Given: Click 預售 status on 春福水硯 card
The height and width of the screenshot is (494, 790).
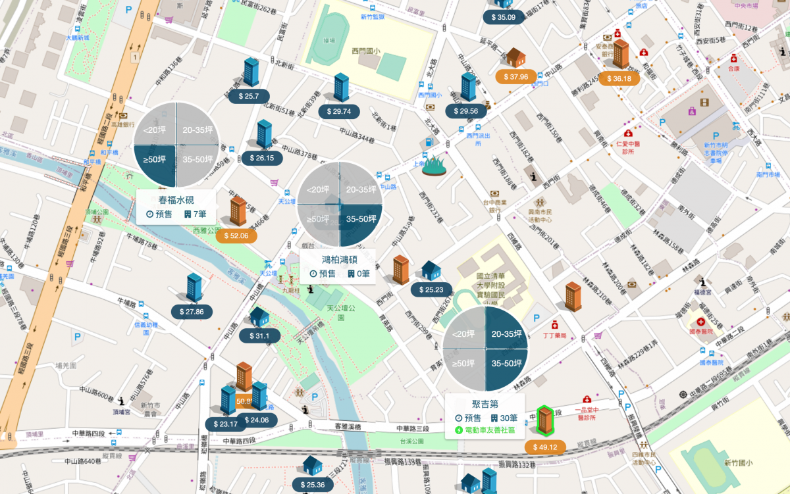Looking at the screenshot, I should pyautogui.click(x=159, y=214).
